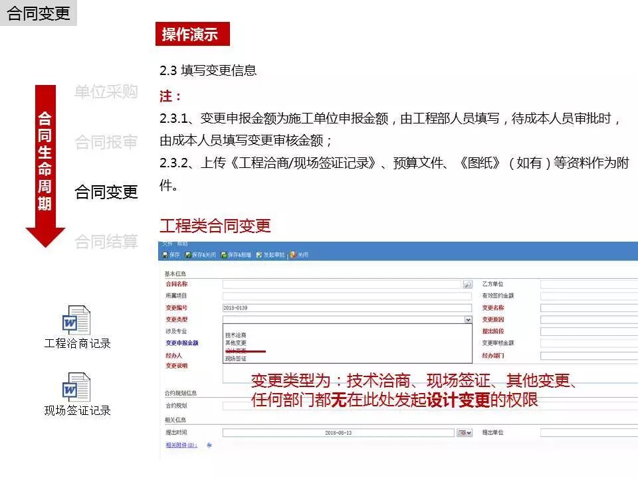638x478 pixels.
Task: Click the 提出单位 input field
Action: (x=589, y=433)
